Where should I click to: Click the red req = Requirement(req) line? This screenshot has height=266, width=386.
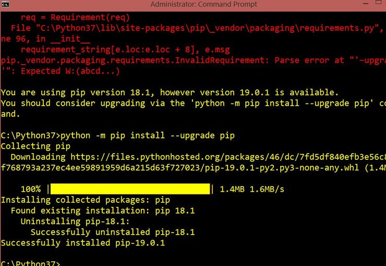[x=75, y=17]
